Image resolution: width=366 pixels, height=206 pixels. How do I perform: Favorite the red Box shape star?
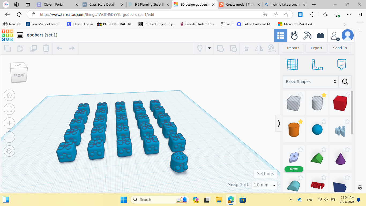click(347, 95)
